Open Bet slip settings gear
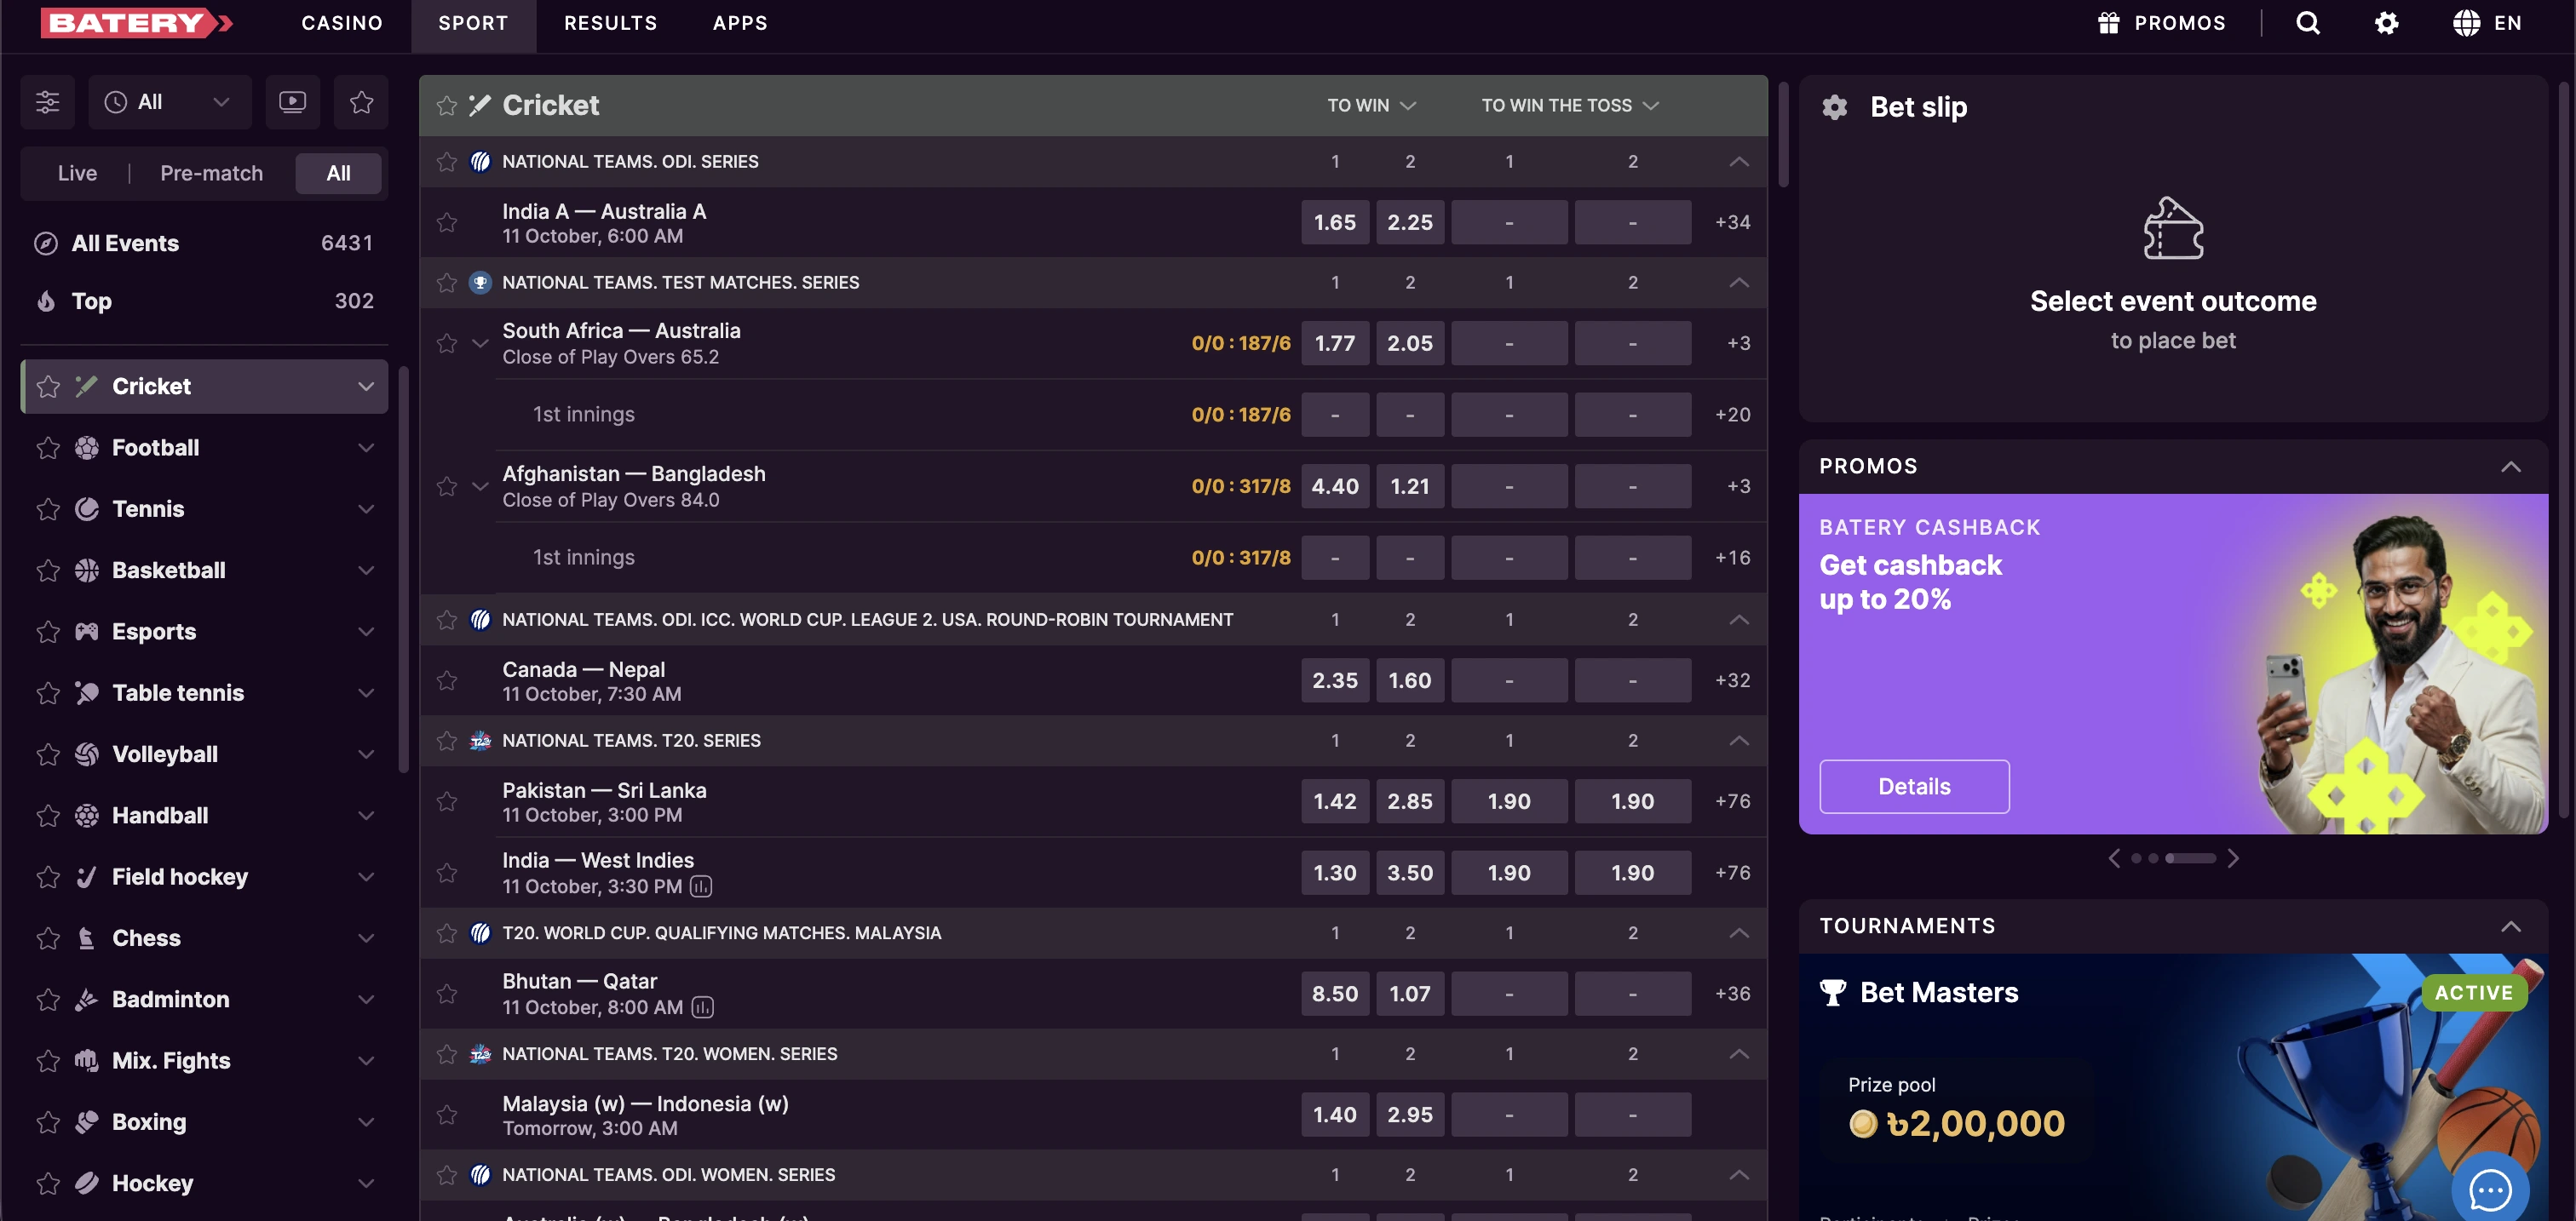2576x1221 pixels. [1834, 107]
